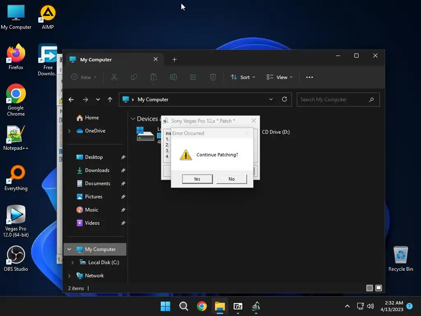Switch to details view in status bar

tap(370, 288)
